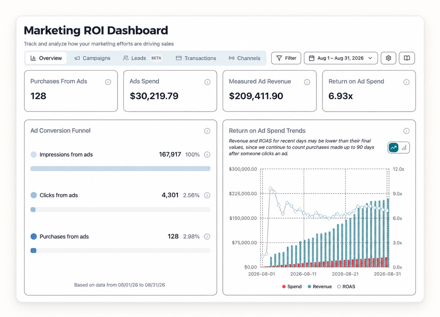
Task: Click the Impressions from ads progress bar
Action: tap(120, 169)
